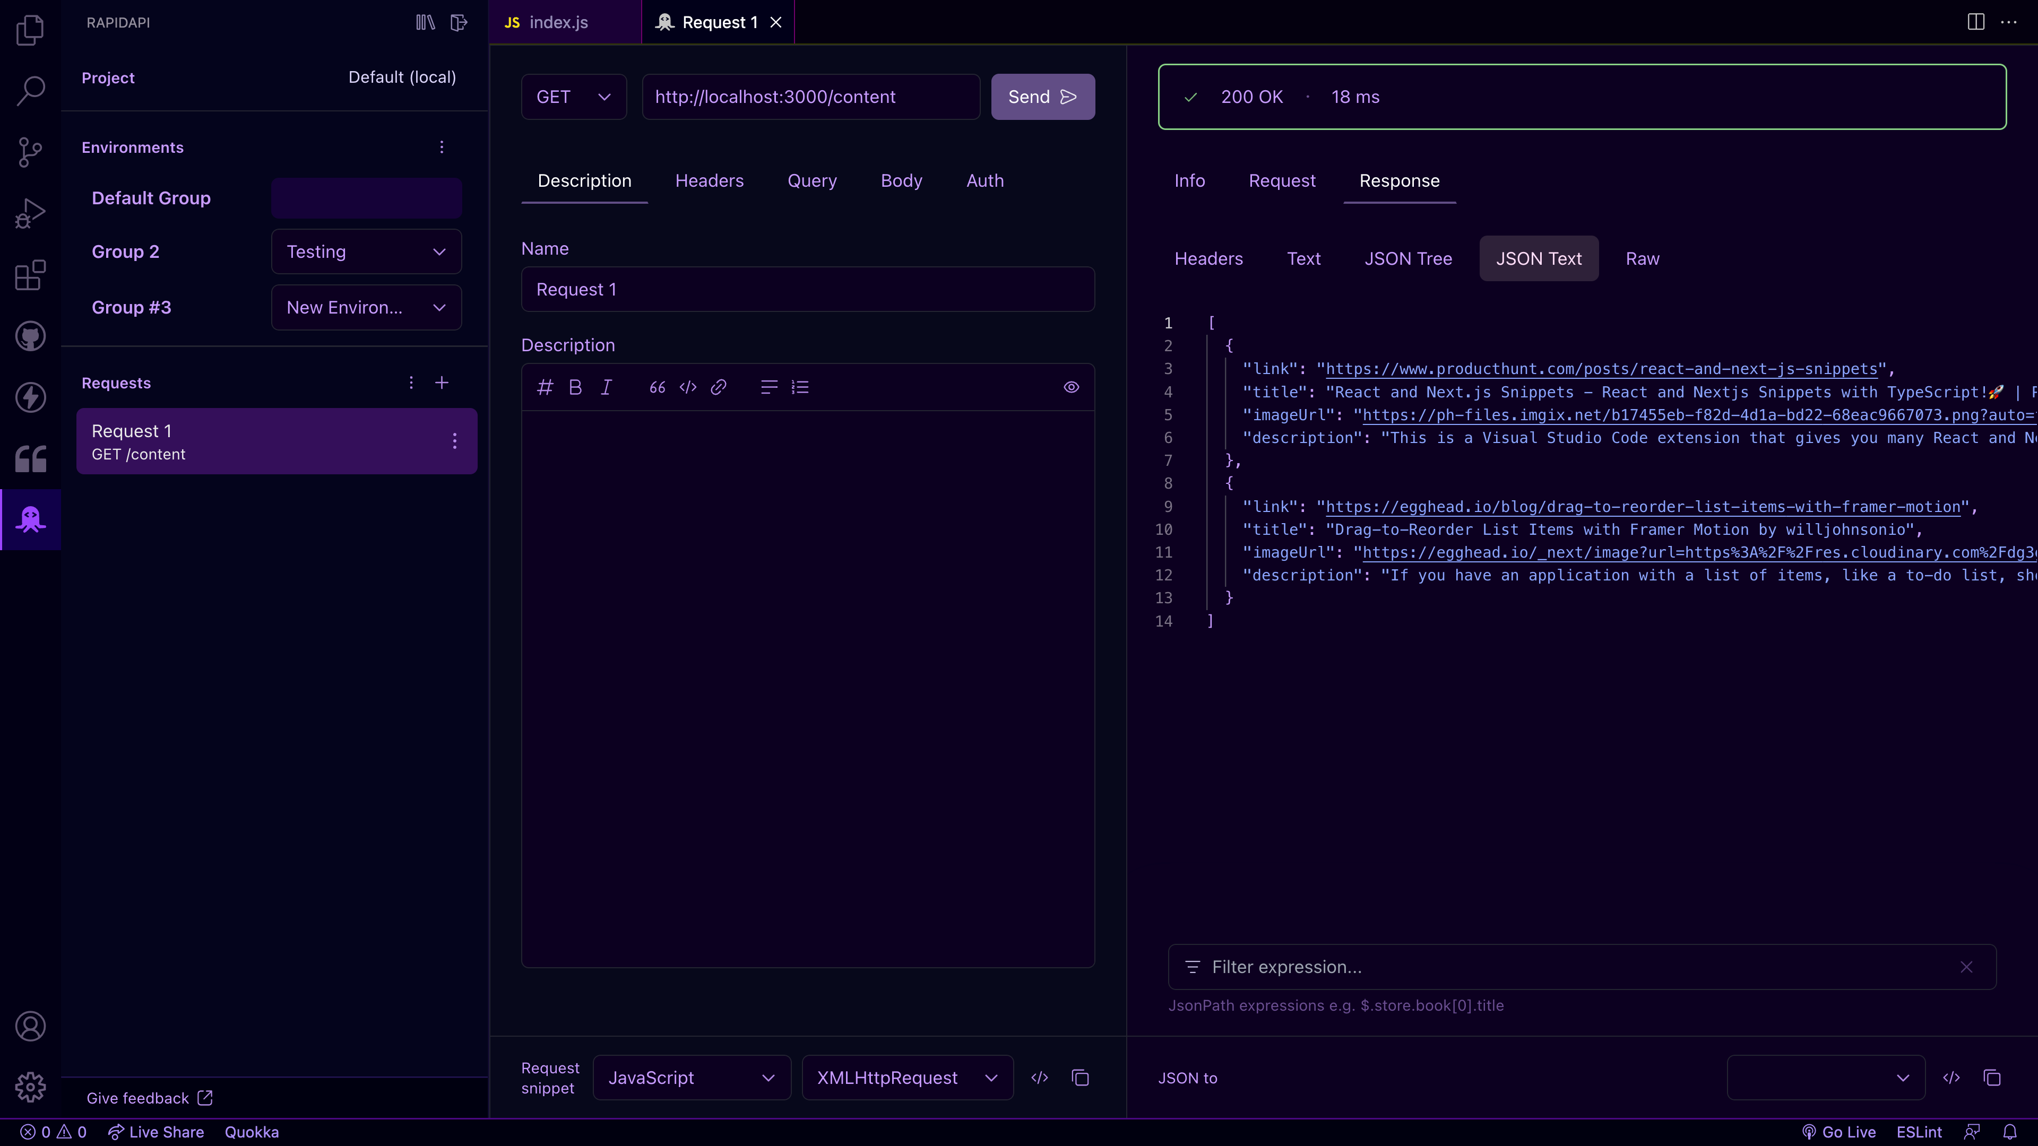Clear the filter expression field

pyautogui.click(x=1966, y=967)
